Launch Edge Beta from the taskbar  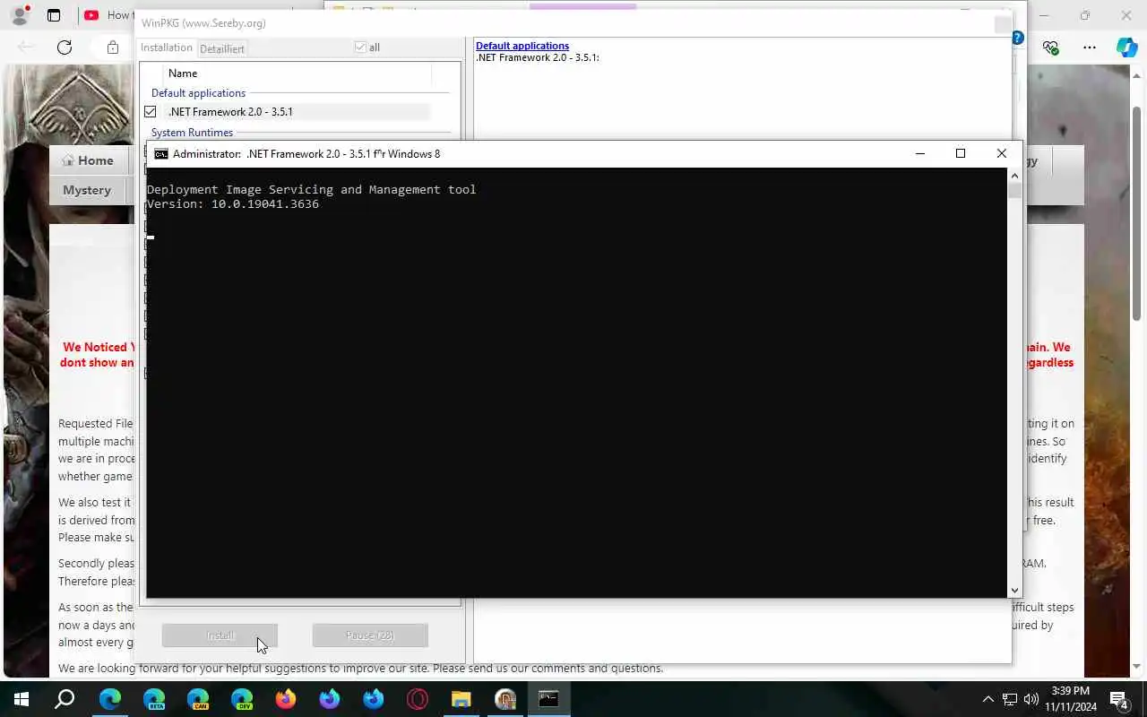154,699
